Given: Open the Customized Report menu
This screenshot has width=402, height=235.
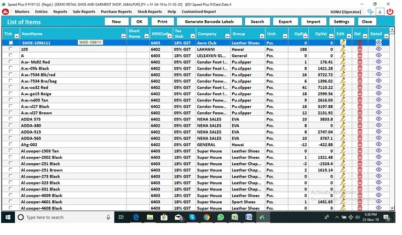Looking at the screenshot, I should coord(199,12).
